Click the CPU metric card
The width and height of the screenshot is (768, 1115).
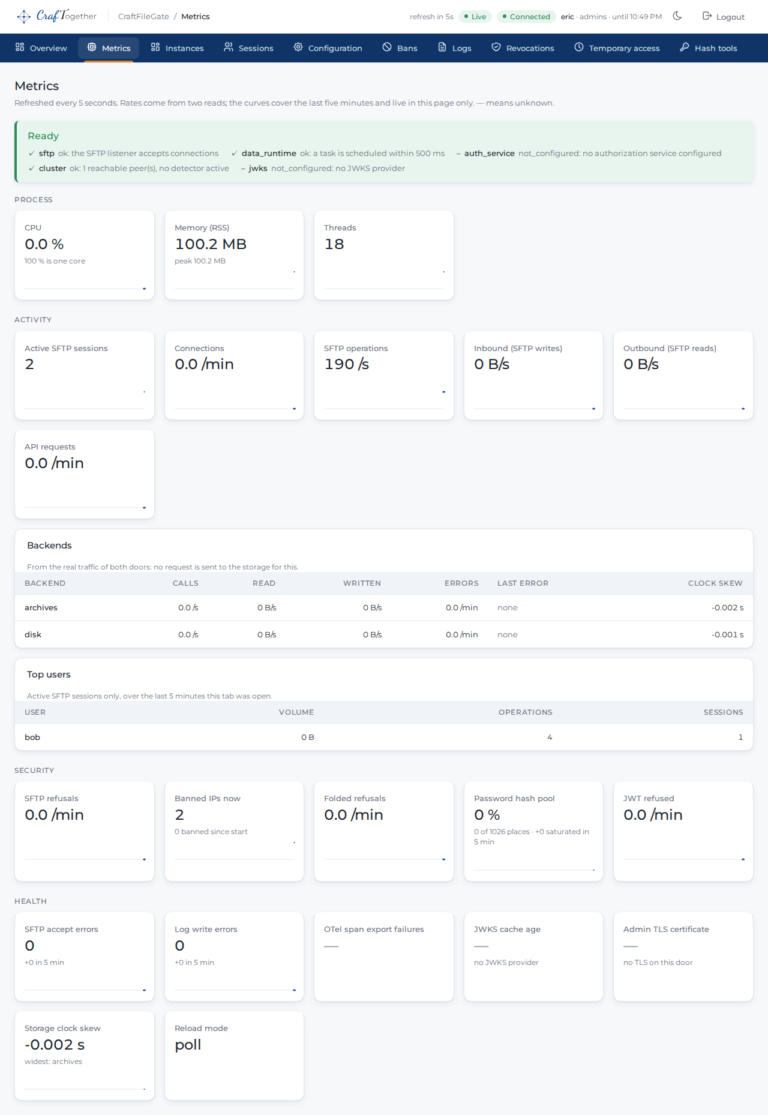pyautogui.click(x=85, y=255)
